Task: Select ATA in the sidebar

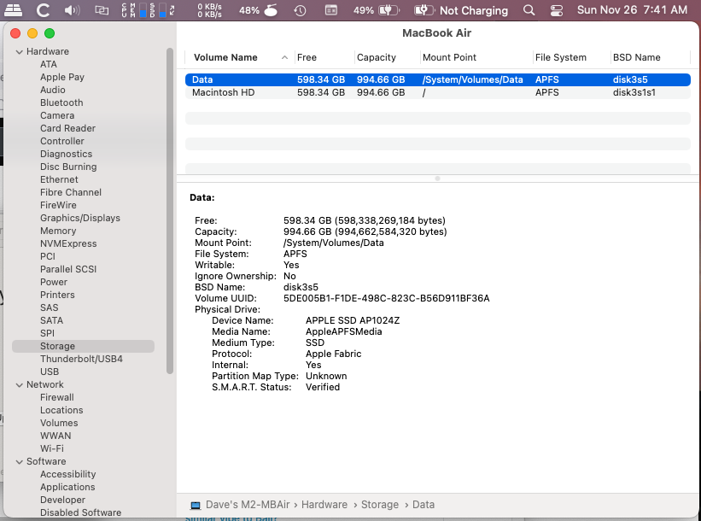Action: pyautogui.click(x=49, y=64)
